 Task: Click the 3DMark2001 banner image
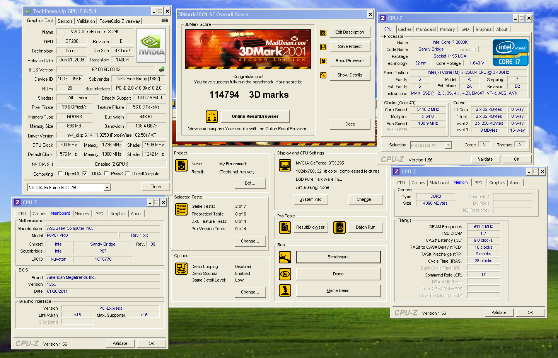click(248, 49)
